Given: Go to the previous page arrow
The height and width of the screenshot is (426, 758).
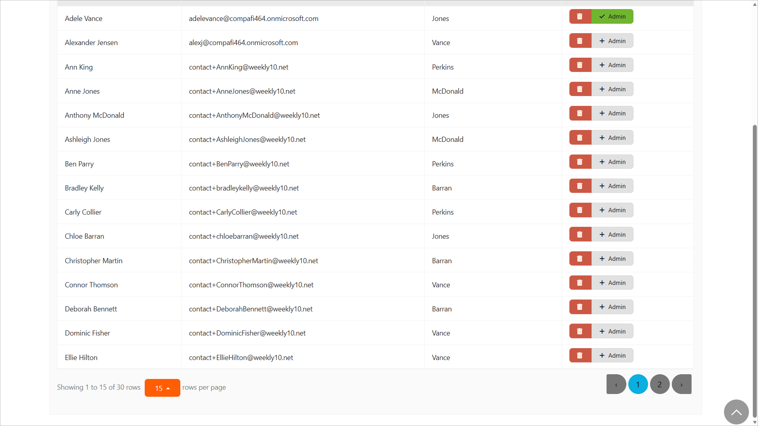Looking at the screenshot, I should click(x=616, y=384).
